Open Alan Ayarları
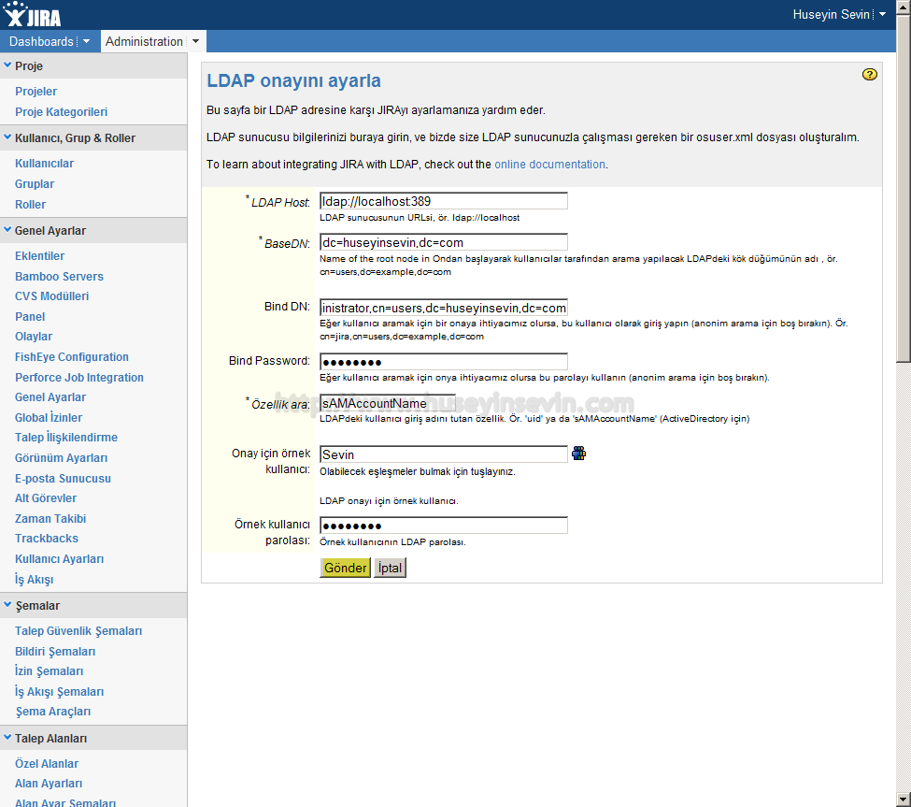This screenshot has width=911, height=807. tap(49, 784)
